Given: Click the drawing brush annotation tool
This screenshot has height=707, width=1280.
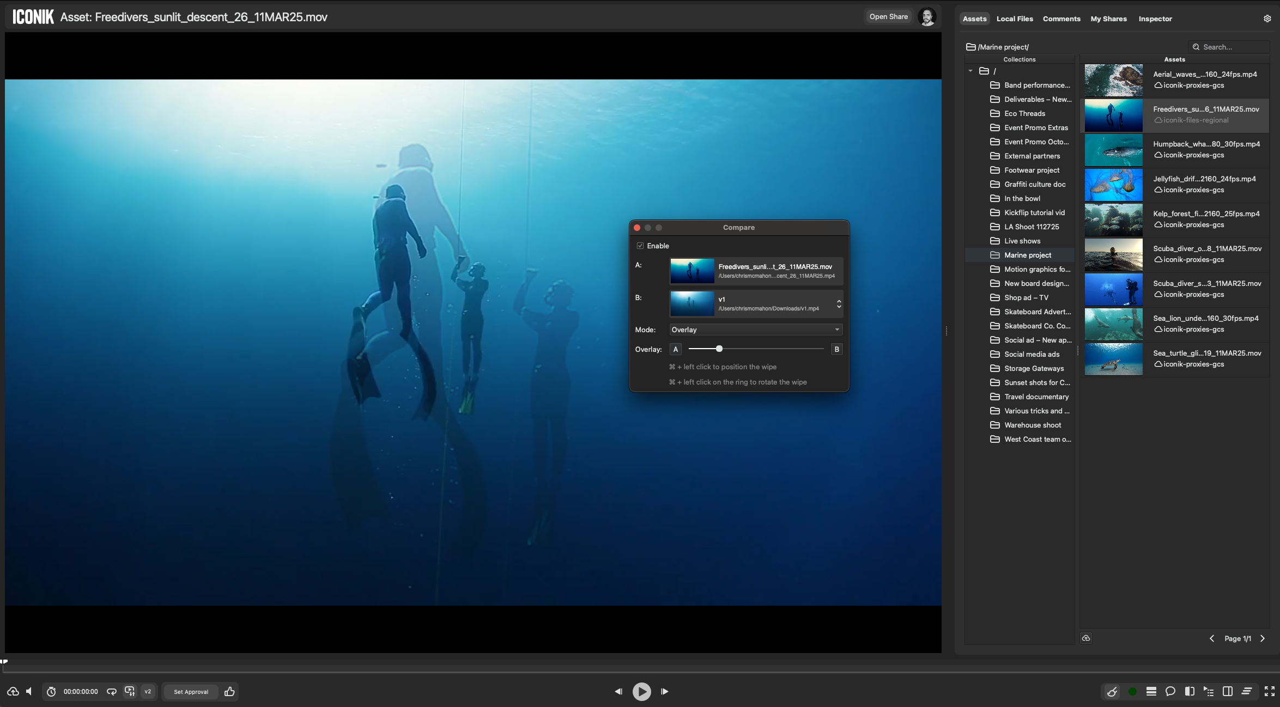Looking at the screenshot, I should click(x=1112, y=691).
